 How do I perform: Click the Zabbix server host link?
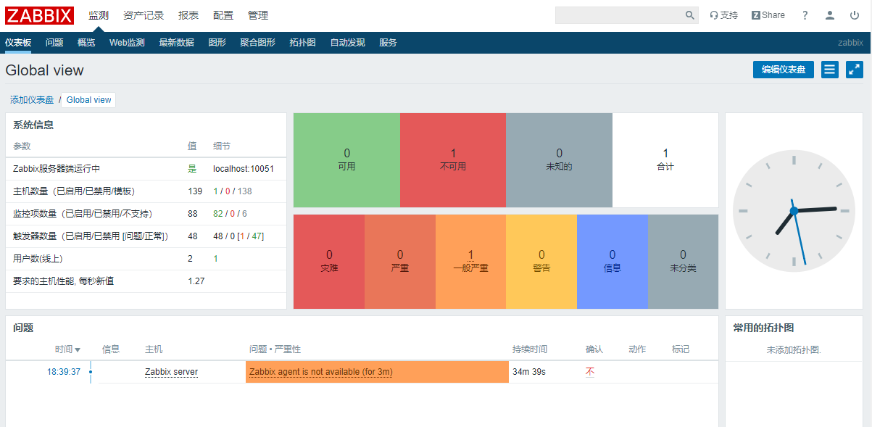171,372
